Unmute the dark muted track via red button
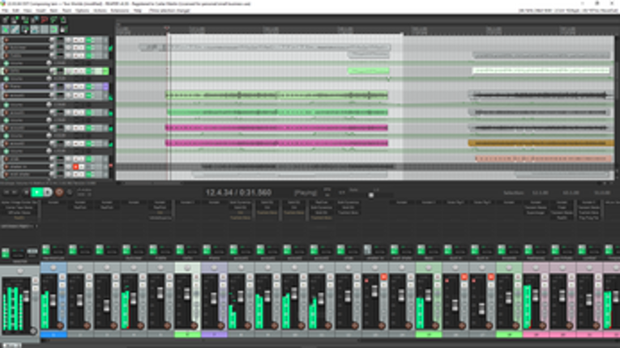 coord(75,167)
